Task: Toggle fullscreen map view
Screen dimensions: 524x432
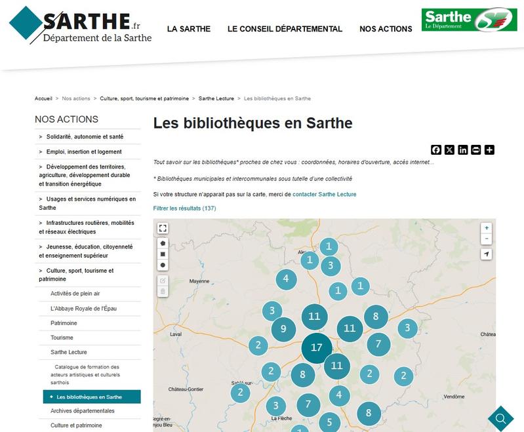Action: point(163,228)
